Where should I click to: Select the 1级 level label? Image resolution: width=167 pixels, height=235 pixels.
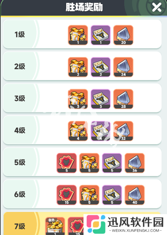click(20, 34)
